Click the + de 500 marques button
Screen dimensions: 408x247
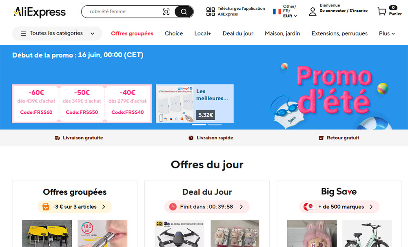pos(339,207)
